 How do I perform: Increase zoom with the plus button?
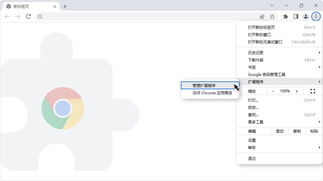click(x=297, y=91)
